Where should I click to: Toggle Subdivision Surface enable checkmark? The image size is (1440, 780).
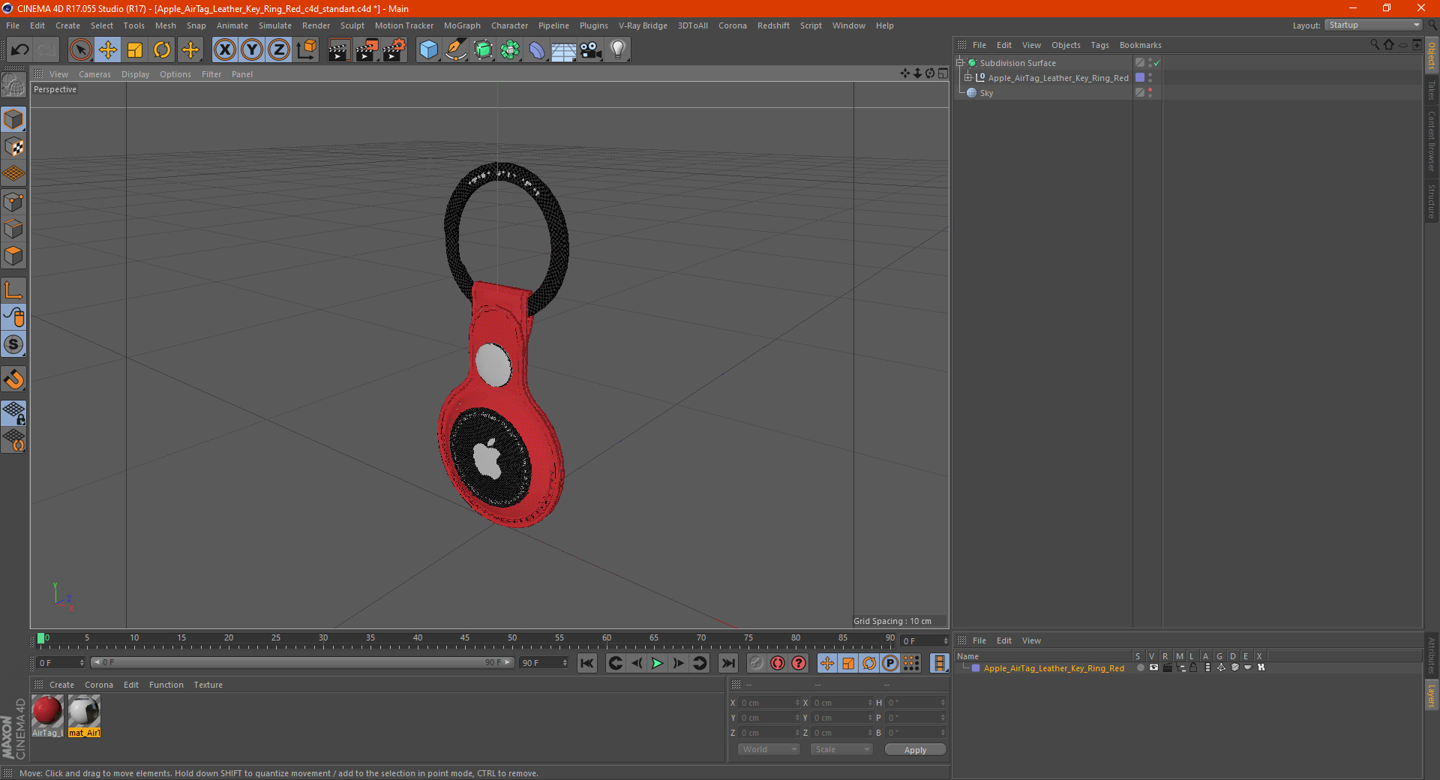coord(1157,63)
